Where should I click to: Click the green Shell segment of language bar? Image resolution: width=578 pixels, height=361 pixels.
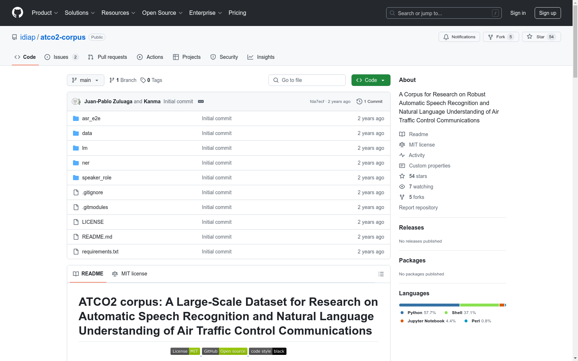(479, 305)
